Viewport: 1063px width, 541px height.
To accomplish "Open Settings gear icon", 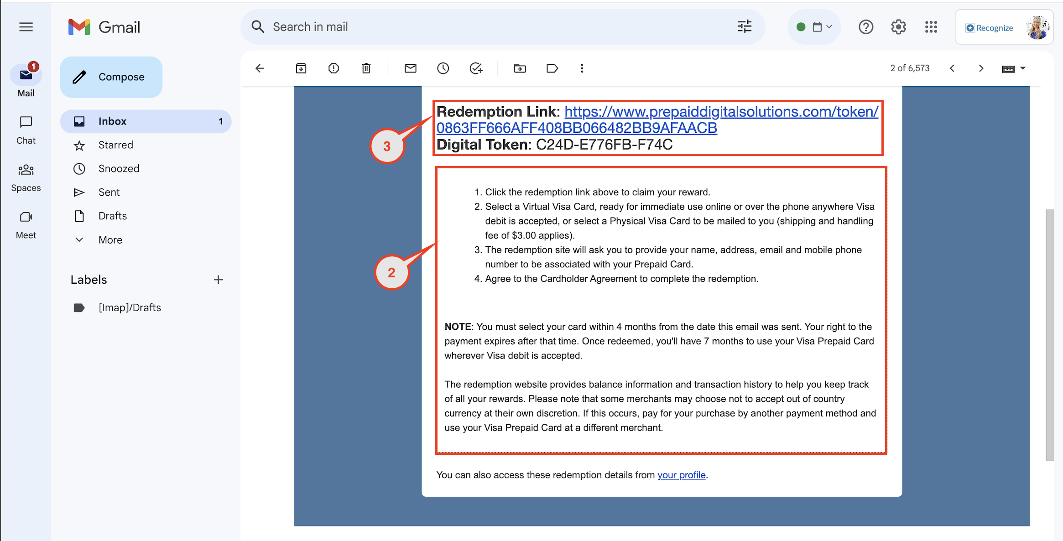I will click(898, 27).
